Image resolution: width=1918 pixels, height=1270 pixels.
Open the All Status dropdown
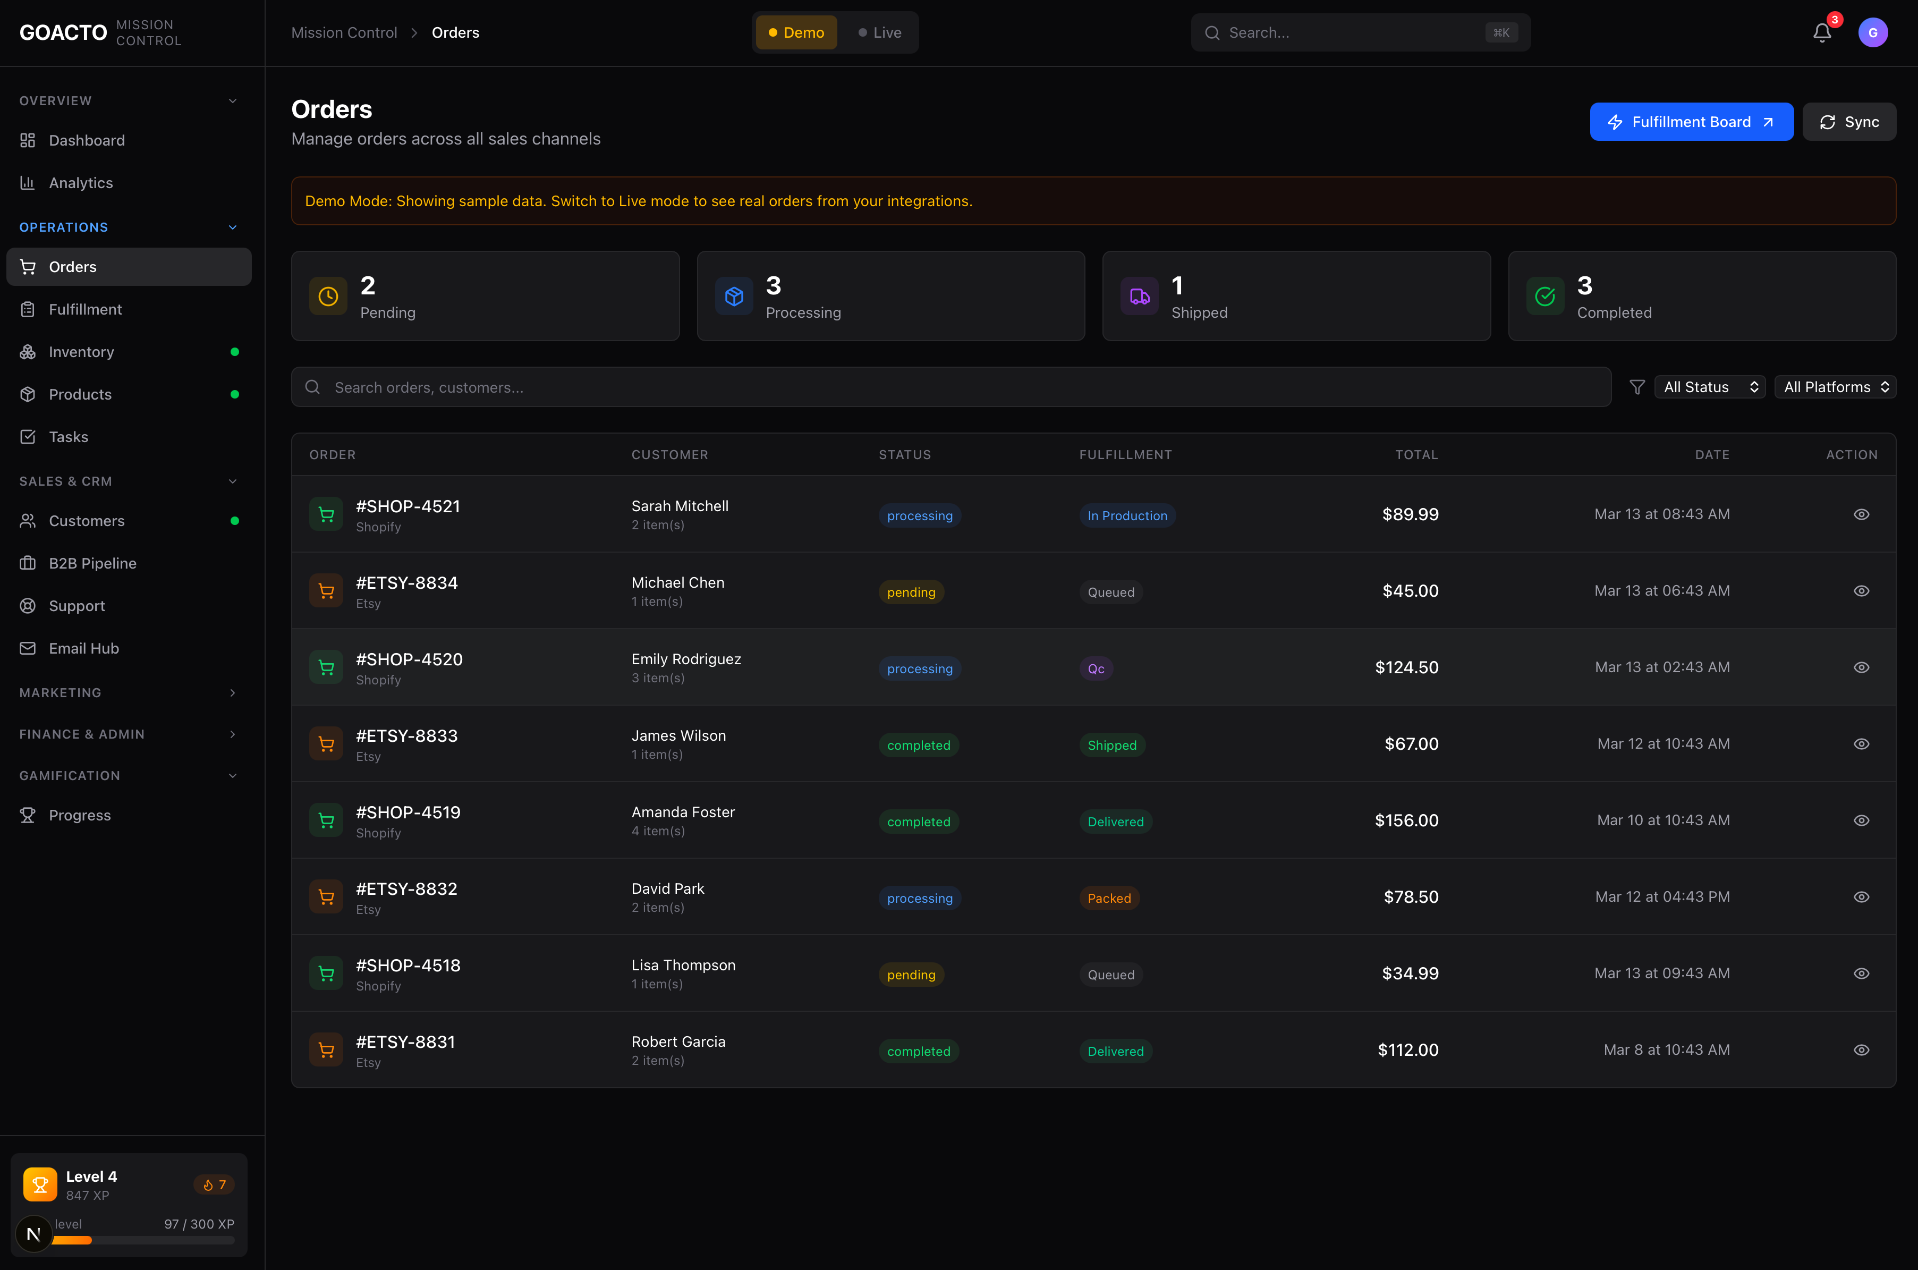(1710, 387)
